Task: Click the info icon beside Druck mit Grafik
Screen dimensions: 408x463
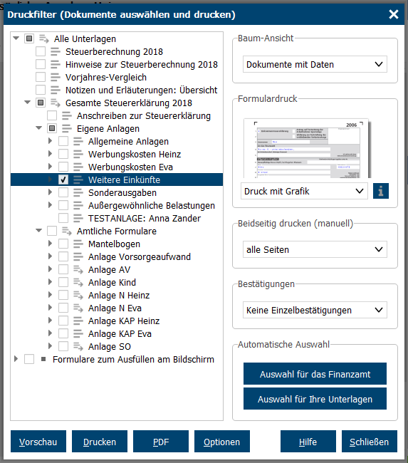Action: click(x=380, y=191)
